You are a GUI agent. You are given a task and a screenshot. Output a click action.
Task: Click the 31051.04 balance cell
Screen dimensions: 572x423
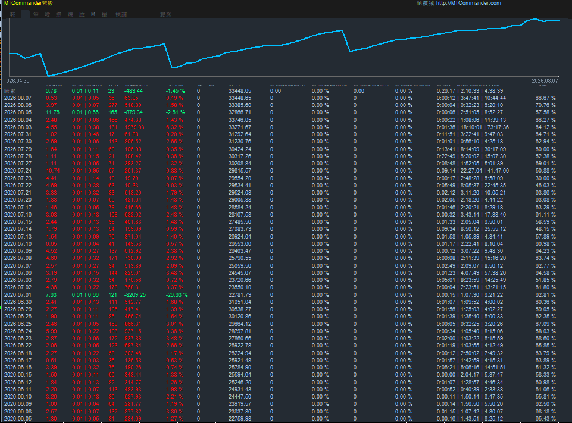coord(240,302)
